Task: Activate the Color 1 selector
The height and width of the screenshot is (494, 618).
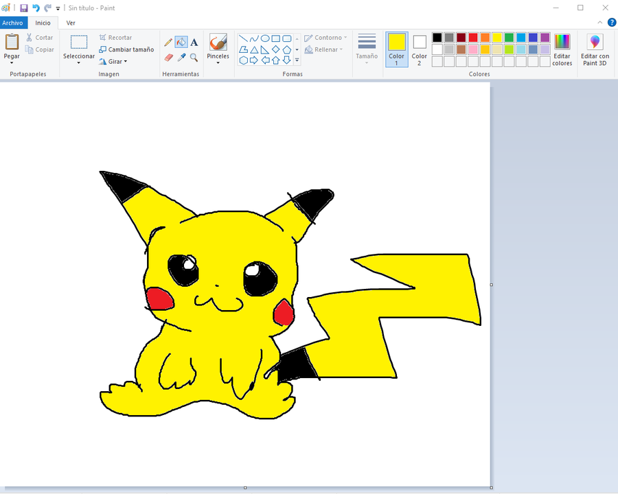Action: (x=396, y=49)
